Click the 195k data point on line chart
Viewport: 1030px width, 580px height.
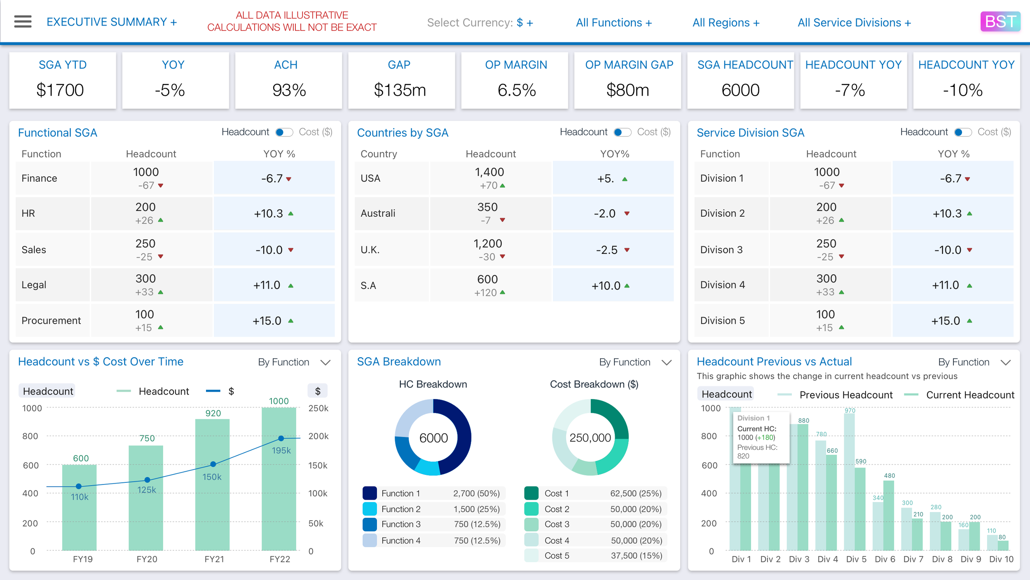[281, 438]
